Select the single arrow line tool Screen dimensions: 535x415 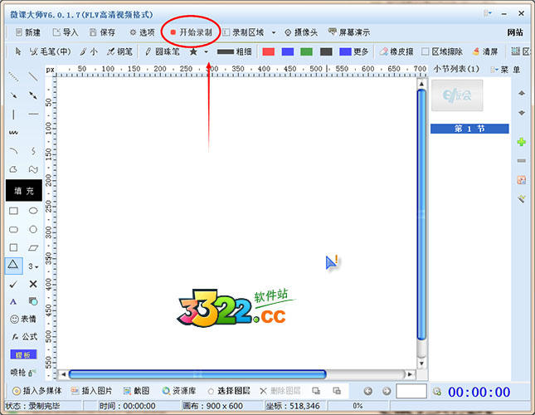click(x=13, y=95)
